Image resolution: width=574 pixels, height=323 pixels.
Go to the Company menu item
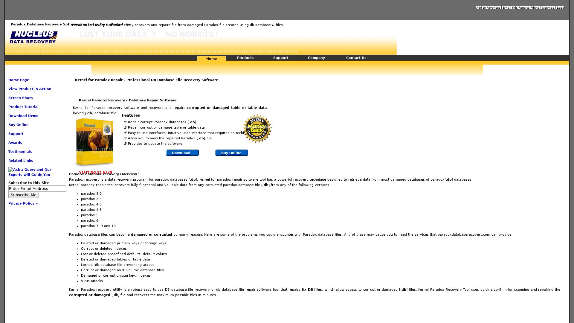coord(316,58)
